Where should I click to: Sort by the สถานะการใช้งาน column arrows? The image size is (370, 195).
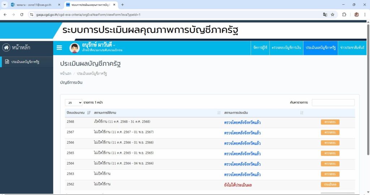pyautogui.click(x=219, y=113)
